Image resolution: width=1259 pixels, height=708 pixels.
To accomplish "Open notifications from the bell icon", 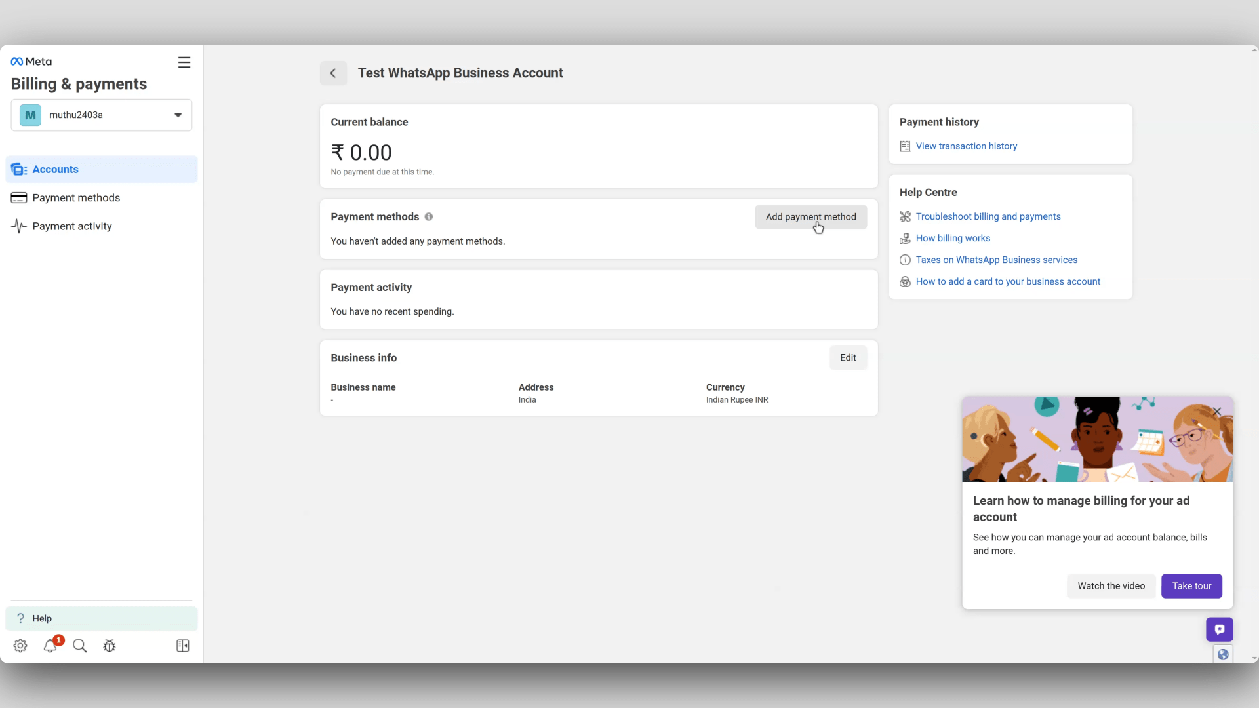I will click(50, 646).
